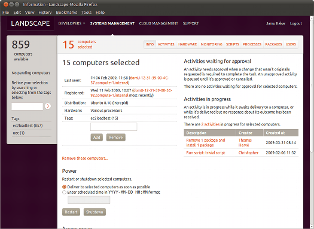
Task: Switch to the Hardware tab
Action: coord(187,44)
